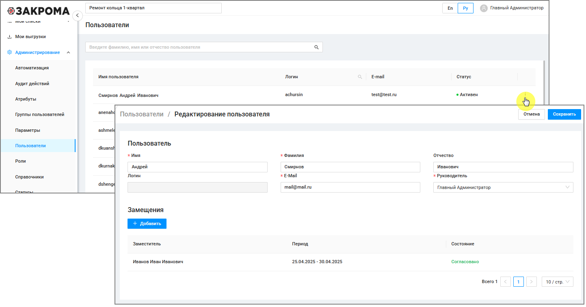Click the Всего 1 total label
This screenshot has height=307, width=586.
[x=489, y=282]
